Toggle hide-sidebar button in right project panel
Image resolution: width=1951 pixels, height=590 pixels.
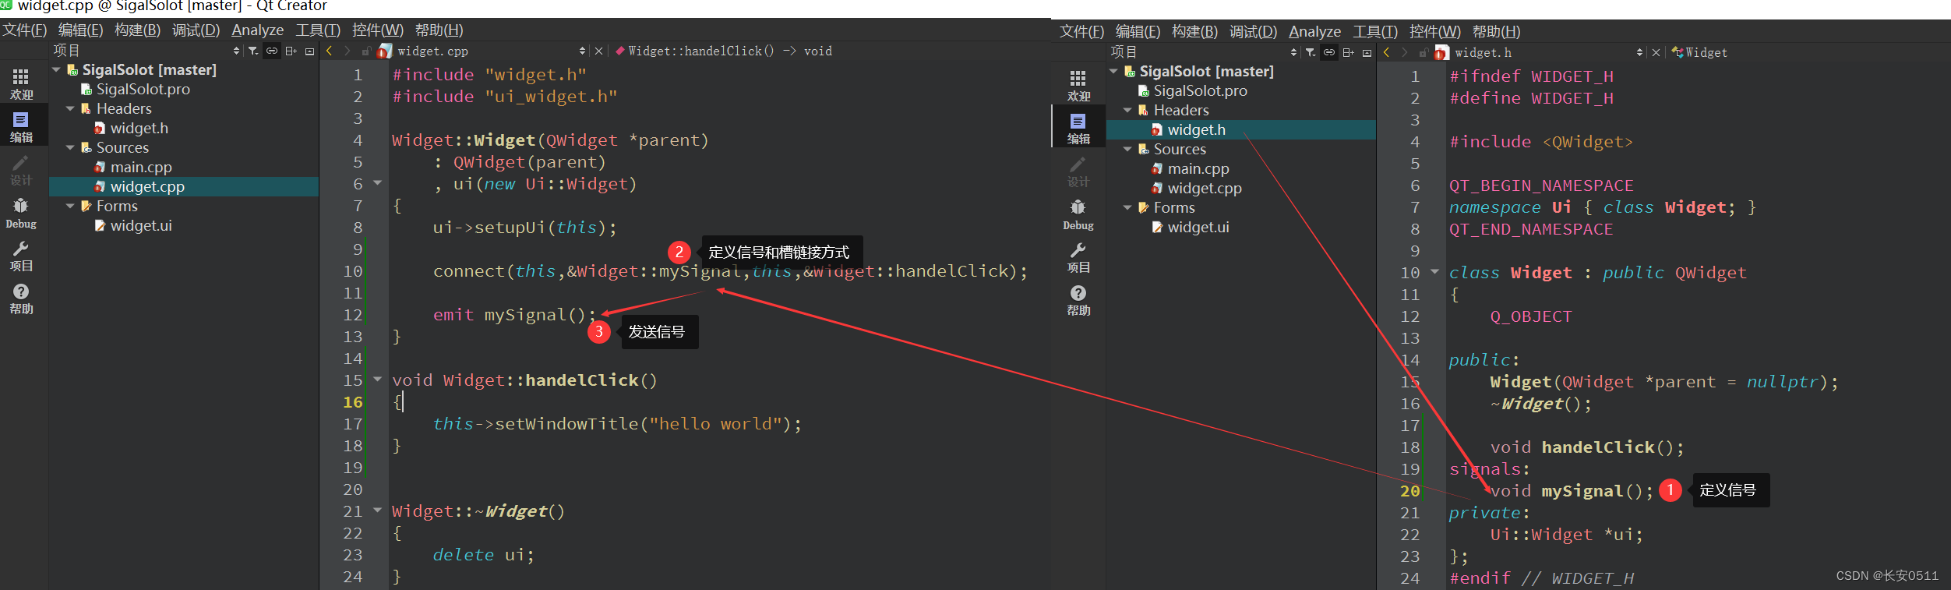pyautogui.click(x=1367, y=52)
